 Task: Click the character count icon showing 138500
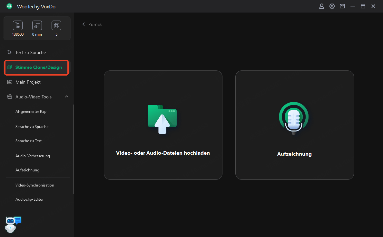18,26
